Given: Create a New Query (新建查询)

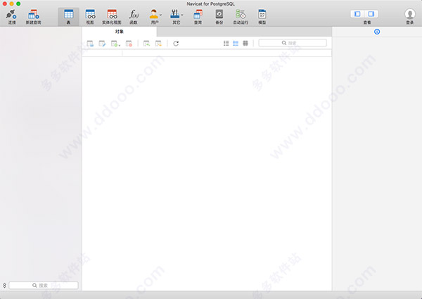Looking at the screenshot, I should [33, 17].
